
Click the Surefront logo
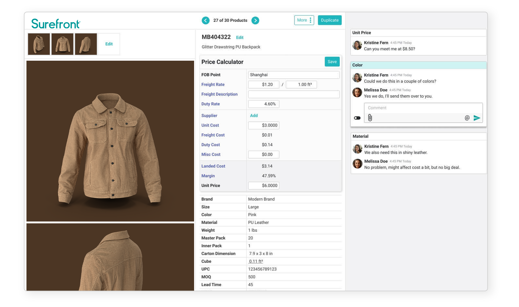coord(56,24)
